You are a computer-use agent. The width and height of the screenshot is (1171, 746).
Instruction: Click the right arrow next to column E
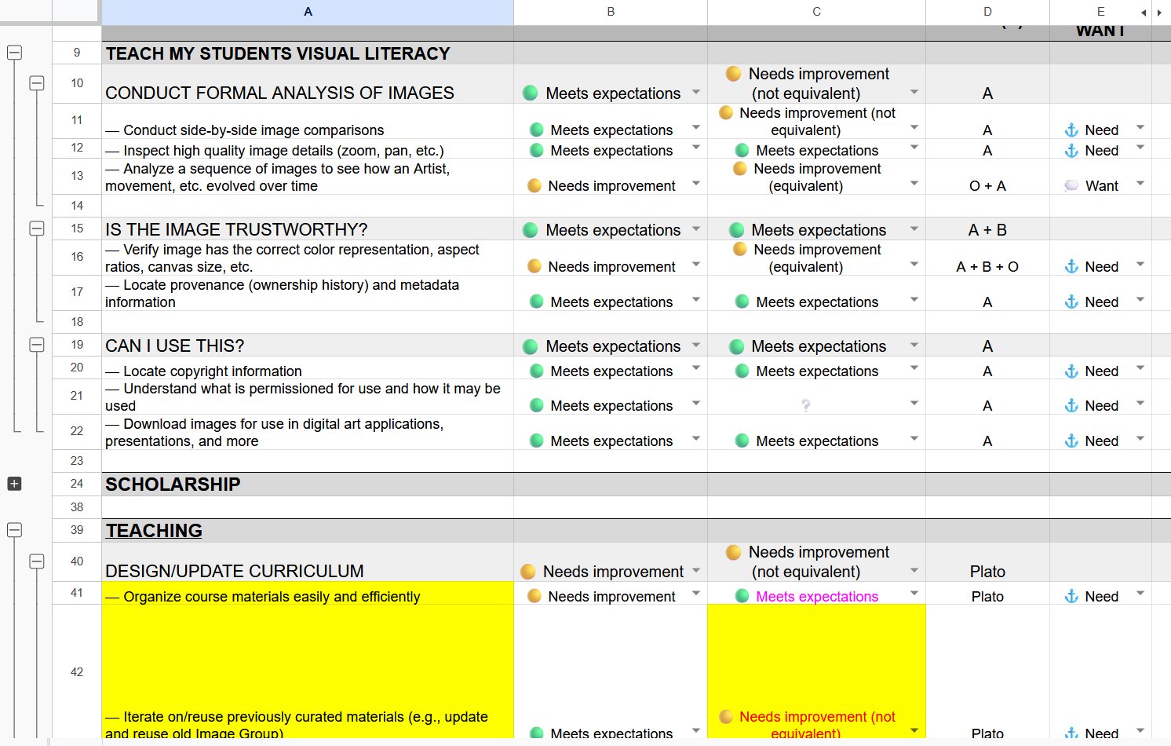[1159, 13]
